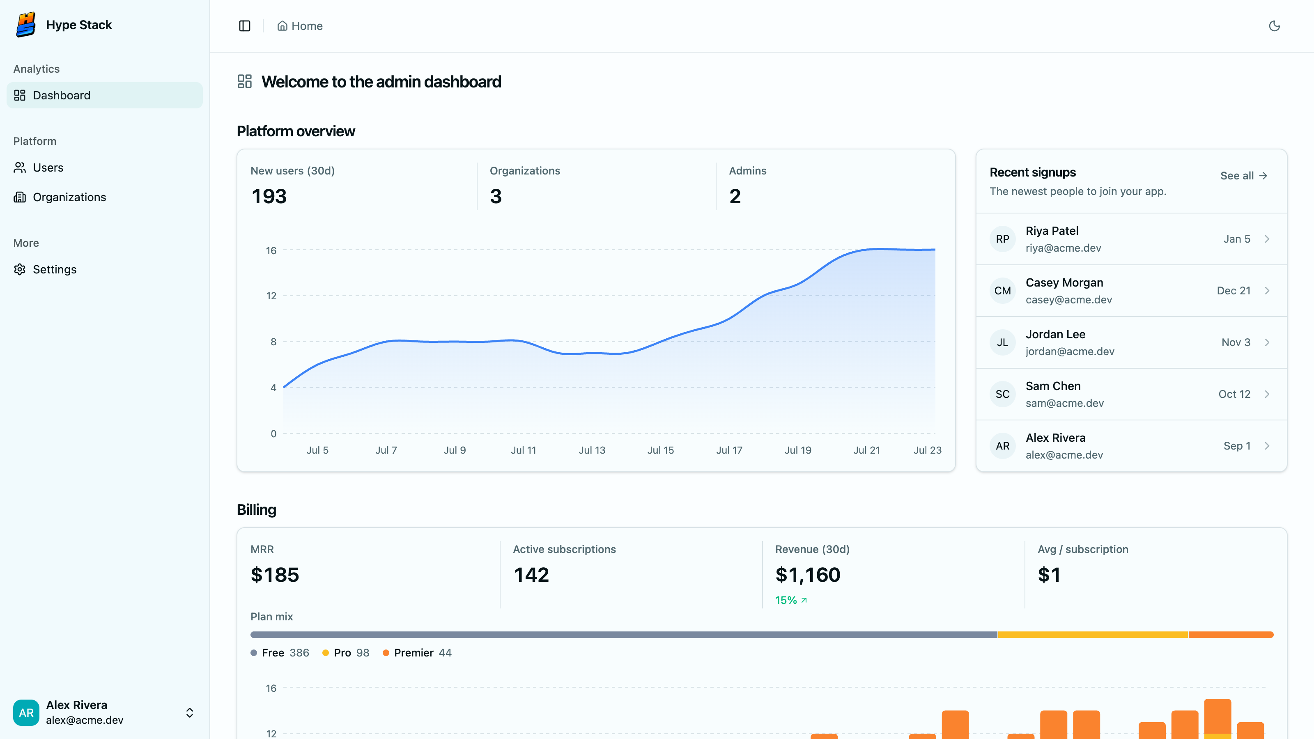The width and height of the screenshot is (1314, 739).
Task: Click the JL avatar for Jordan Lee
Action: tap(1002, 343)
